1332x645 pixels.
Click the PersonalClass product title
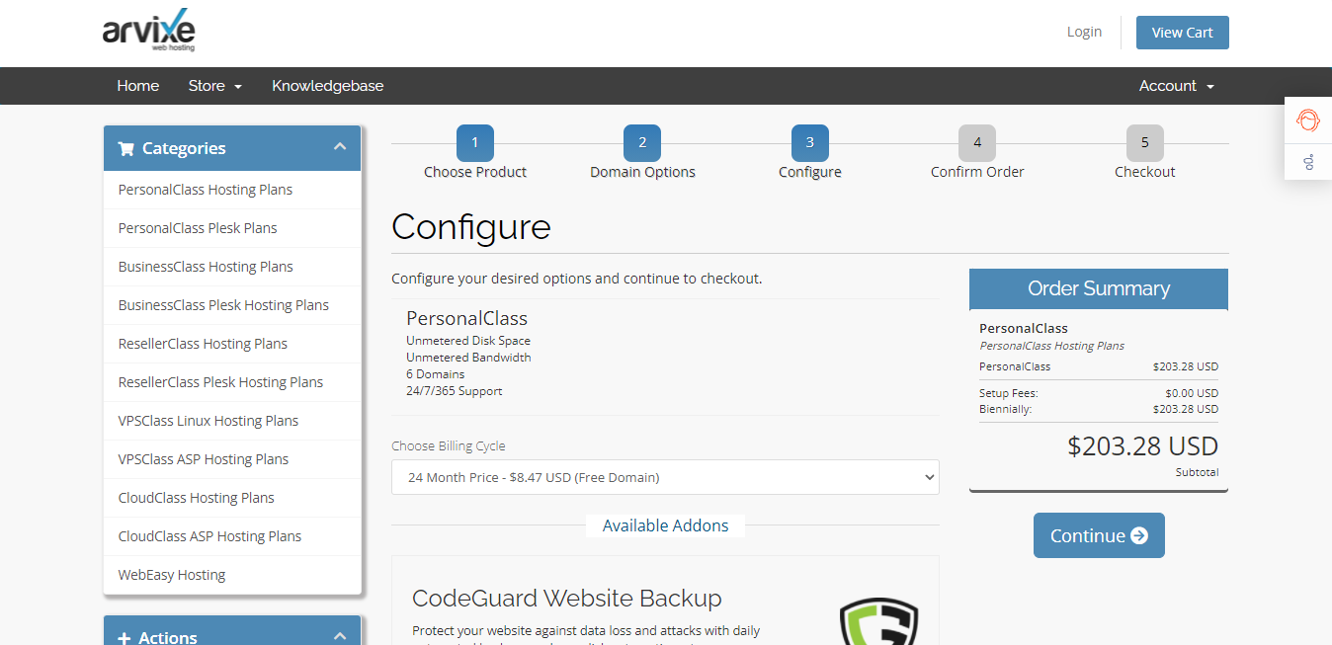point(467,318)
